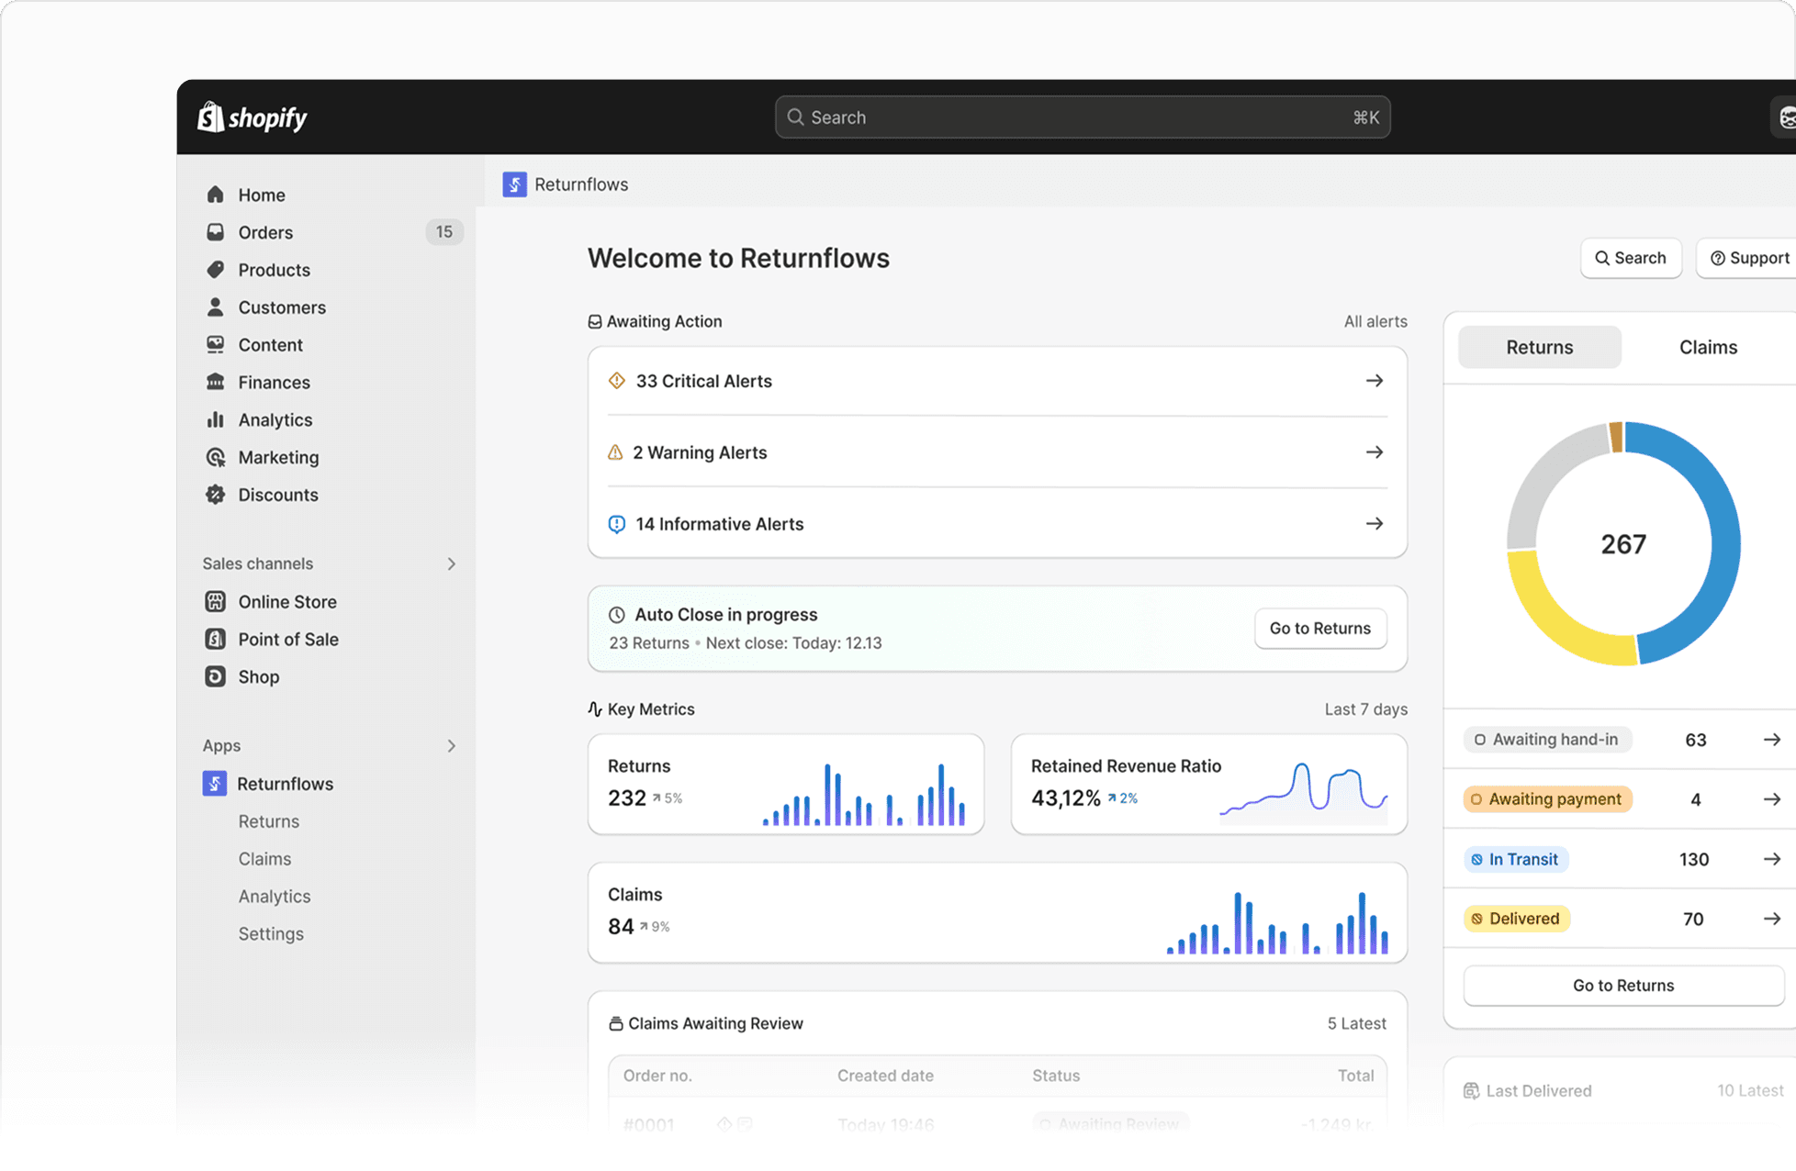Image resolution: width=1796 pixels, height=1171 pixels.
Task: Open Delivered returns arrow
Action: [x=1772, y=919]
